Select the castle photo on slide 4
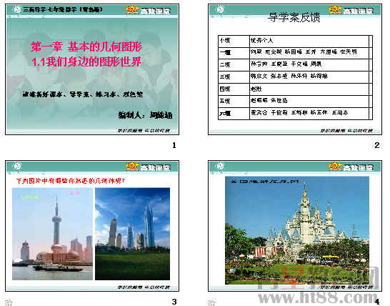 [297, 230]
